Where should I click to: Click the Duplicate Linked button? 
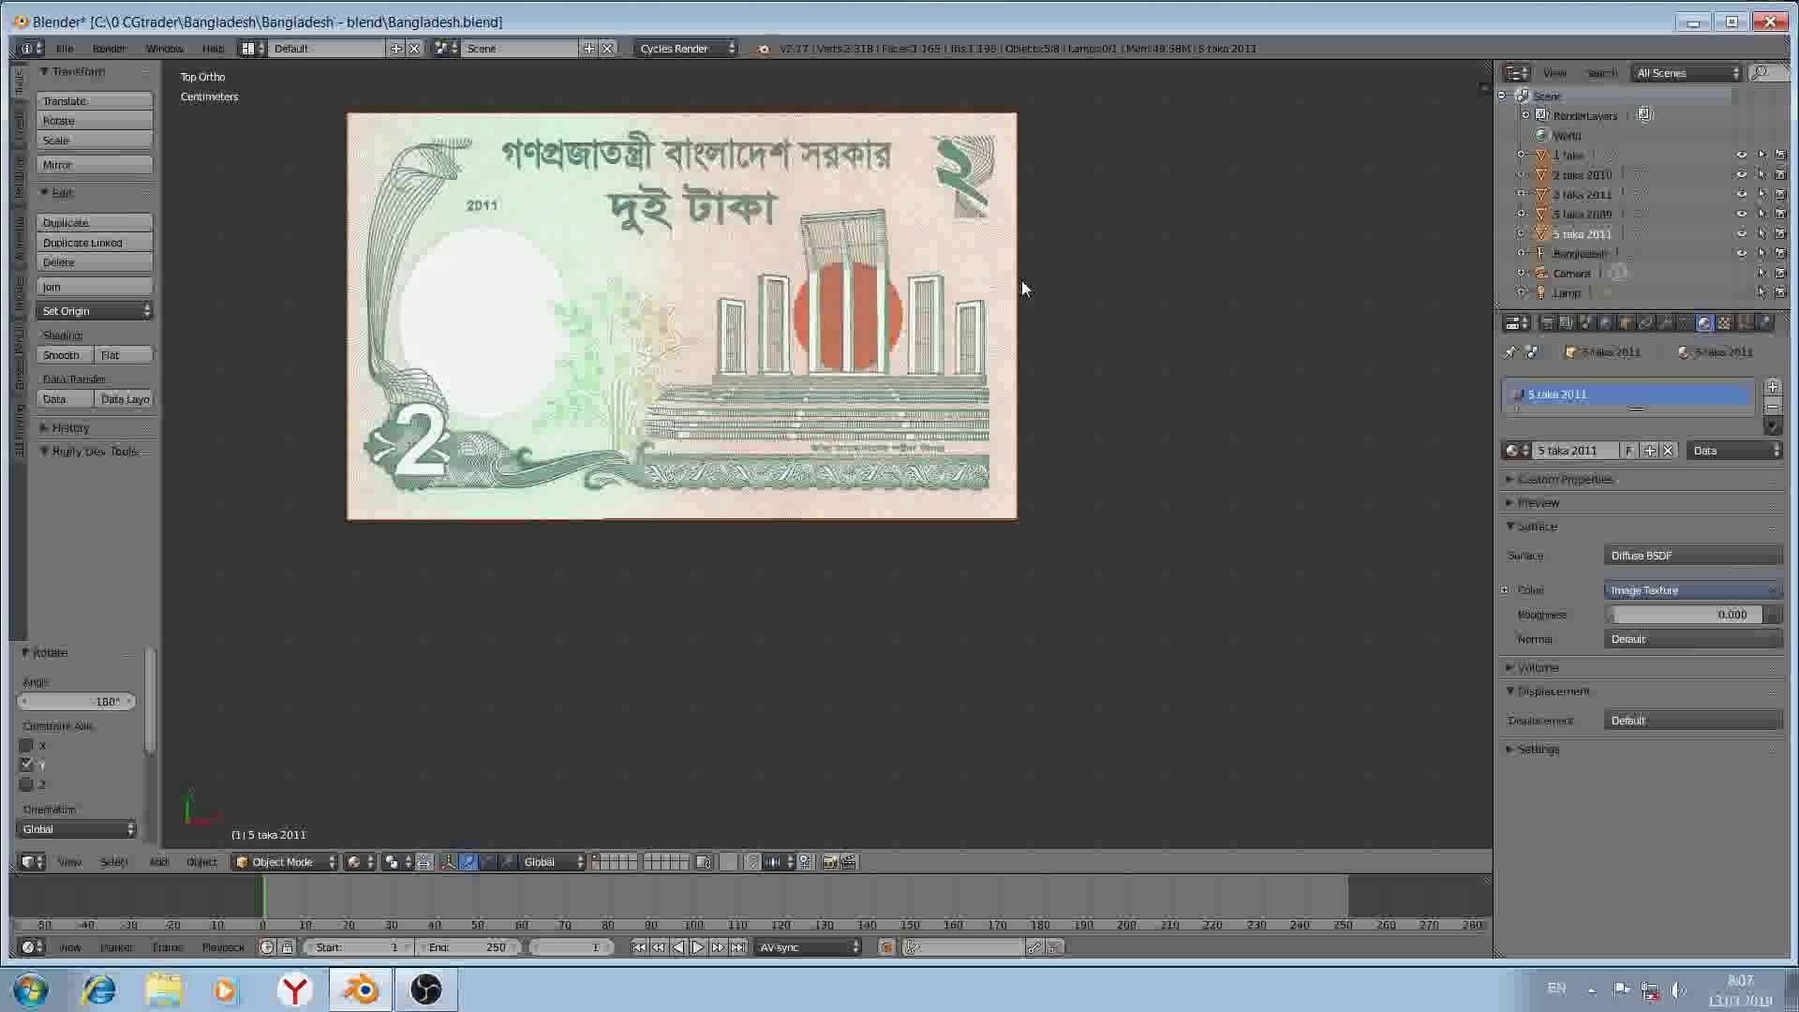94,243
